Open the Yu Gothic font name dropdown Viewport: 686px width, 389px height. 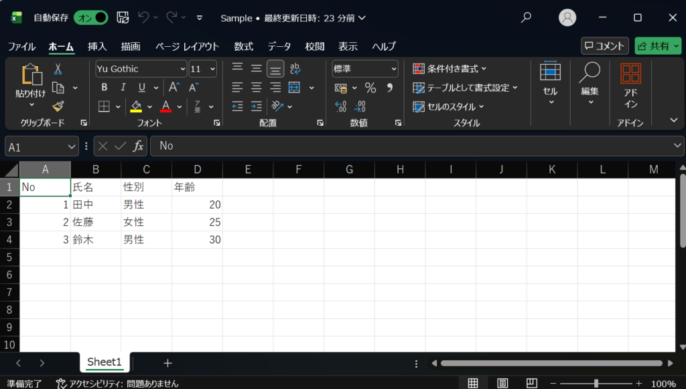[182, 69]
